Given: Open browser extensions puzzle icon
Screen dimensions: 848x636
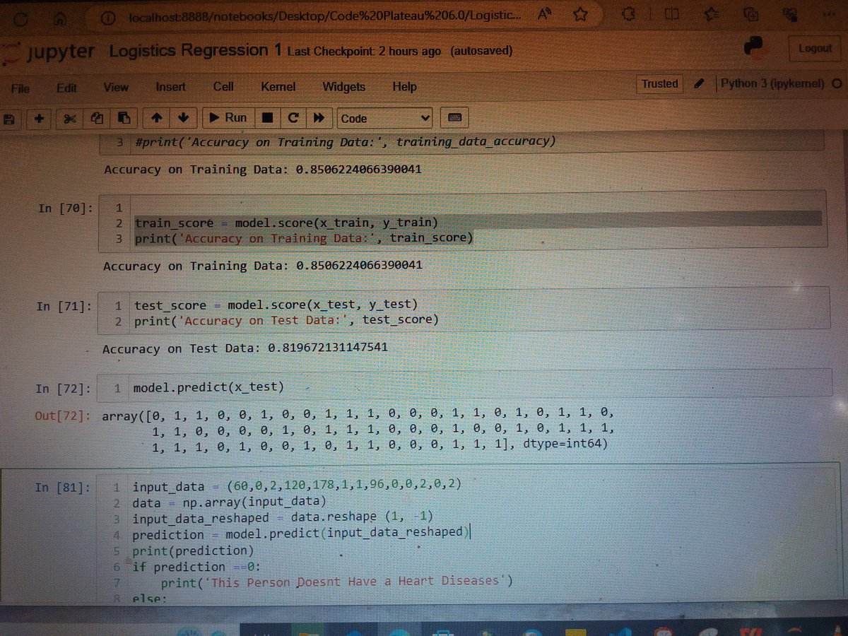Looking at the screenshot, I should point(629,14).
